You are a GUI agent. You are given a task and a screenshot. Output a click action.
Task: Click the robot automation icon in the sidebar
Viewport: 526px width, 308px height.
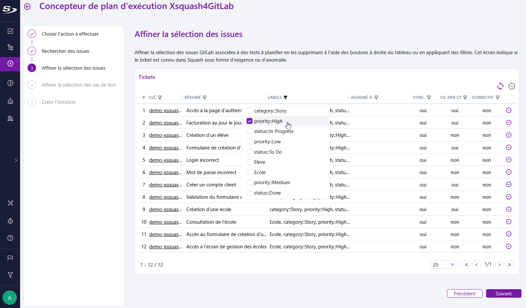pyautogui.click(x=10, y=101)
